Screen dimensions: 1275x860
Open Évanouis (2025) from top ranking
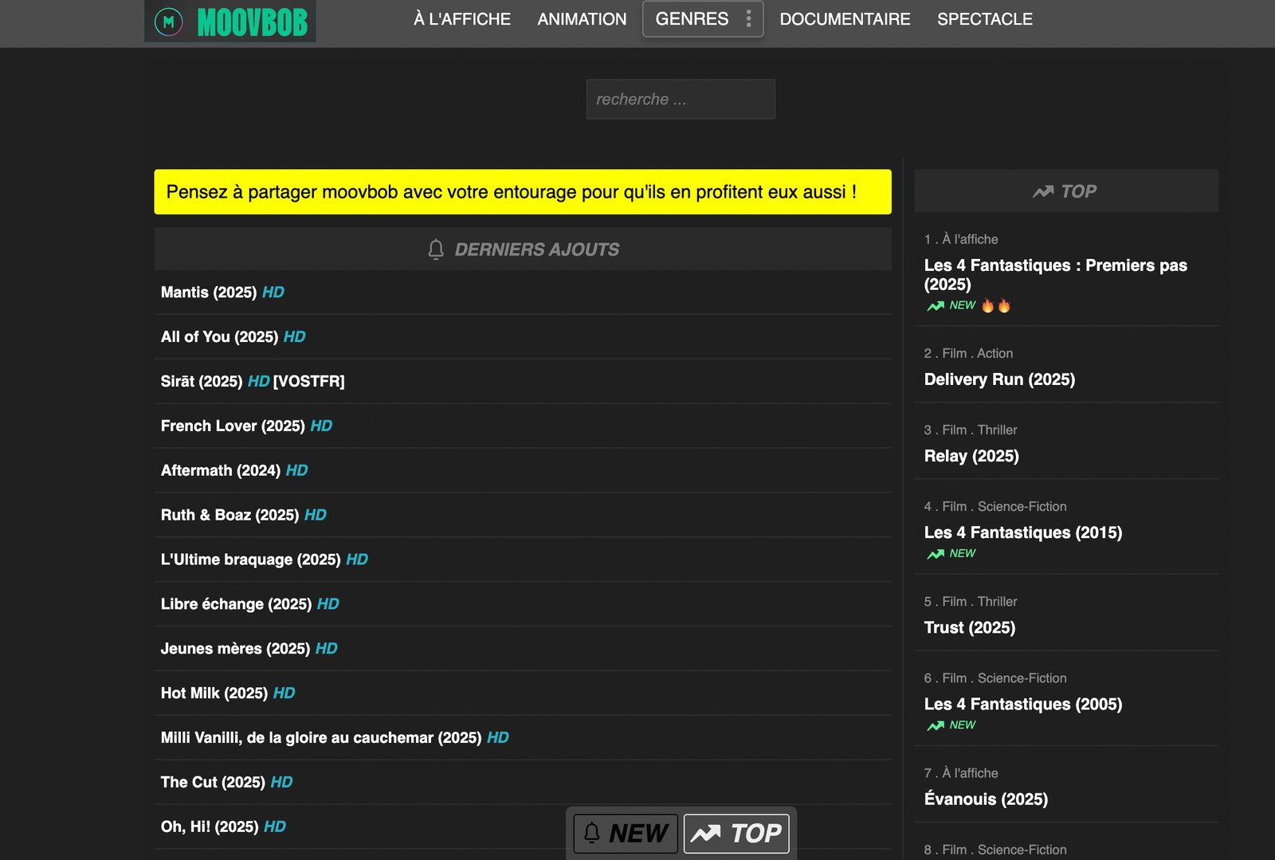point(986,799)
